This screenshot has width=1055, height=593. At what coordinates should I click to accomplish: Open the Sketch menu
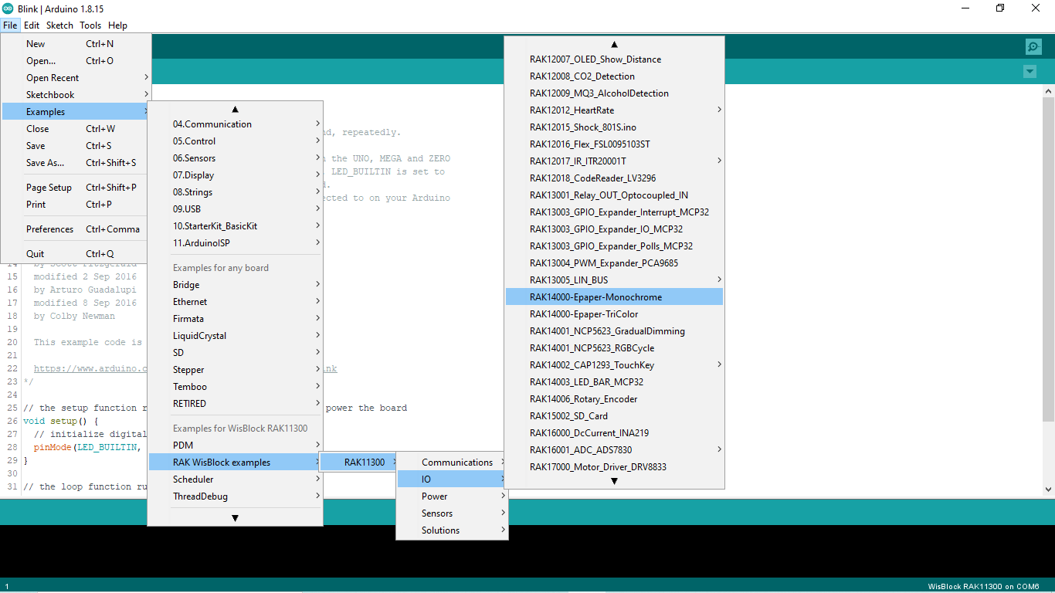click(x=59, y=25)
